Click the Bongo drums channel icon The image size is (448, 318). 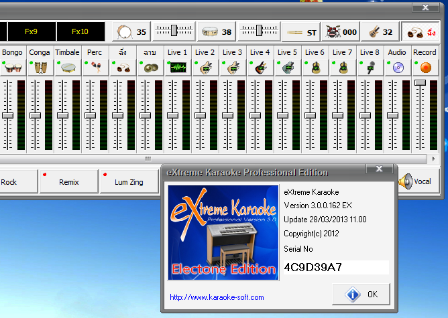point(13,68)
